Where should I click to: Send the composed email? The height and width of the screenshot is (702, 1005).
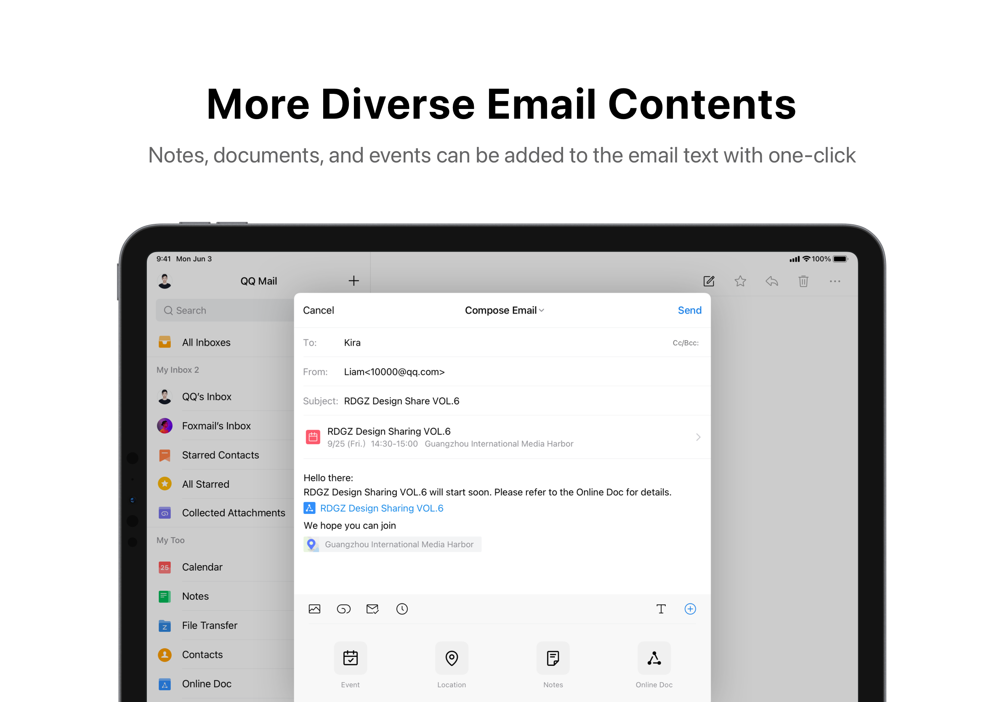(x=689, y=310)
